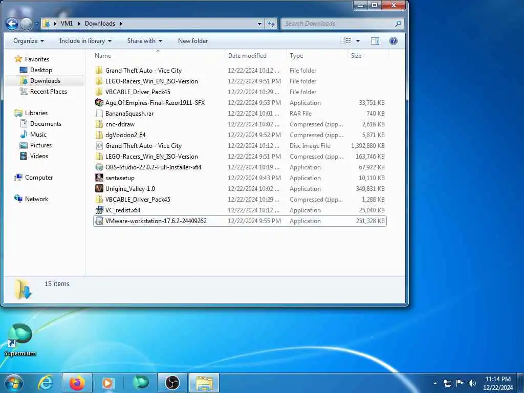The height and width of the screenshot is (393, 524).
Task: Open Share with dropdown
Action: [145, 41]
